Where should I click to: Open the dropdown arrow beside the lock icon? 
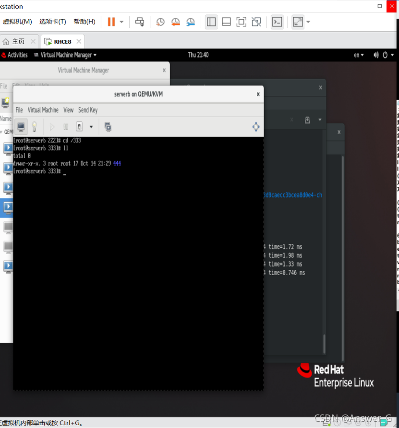[x=320, y=119]
